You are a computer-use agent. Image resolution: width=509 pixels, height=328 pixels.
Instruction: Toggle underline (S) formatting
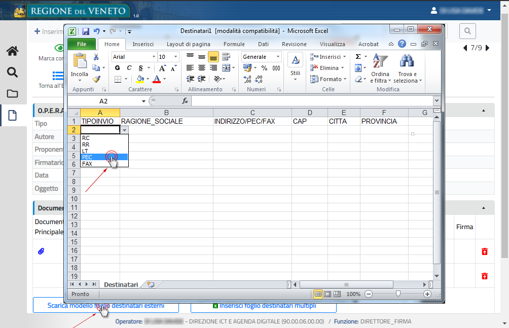point(140,68)
